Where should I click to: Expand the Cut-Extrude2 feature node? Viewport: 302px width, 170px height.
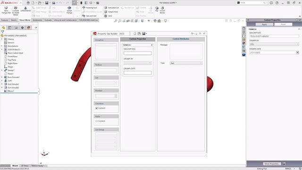click(2, 84)
